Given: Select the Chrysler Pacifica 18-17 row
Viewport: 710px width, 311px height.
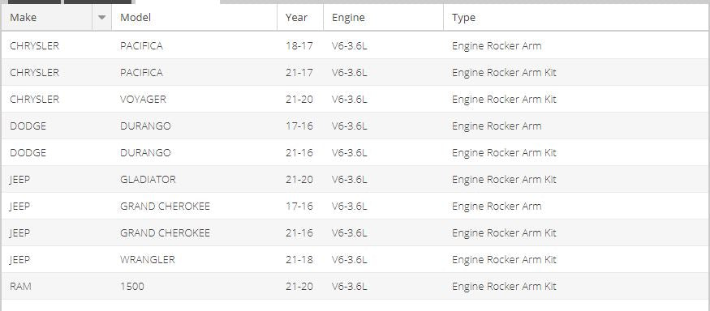Looking at the screenshot, I should [x=355, y=45].
